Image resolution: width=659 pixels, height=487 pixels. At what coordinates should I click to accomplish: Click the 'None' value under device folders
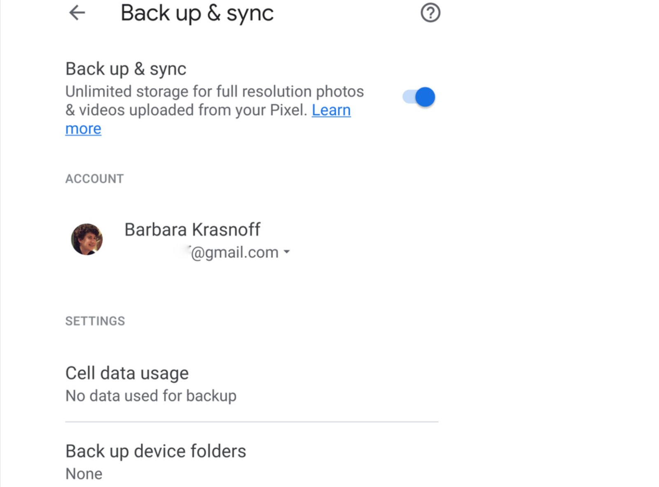84,474
